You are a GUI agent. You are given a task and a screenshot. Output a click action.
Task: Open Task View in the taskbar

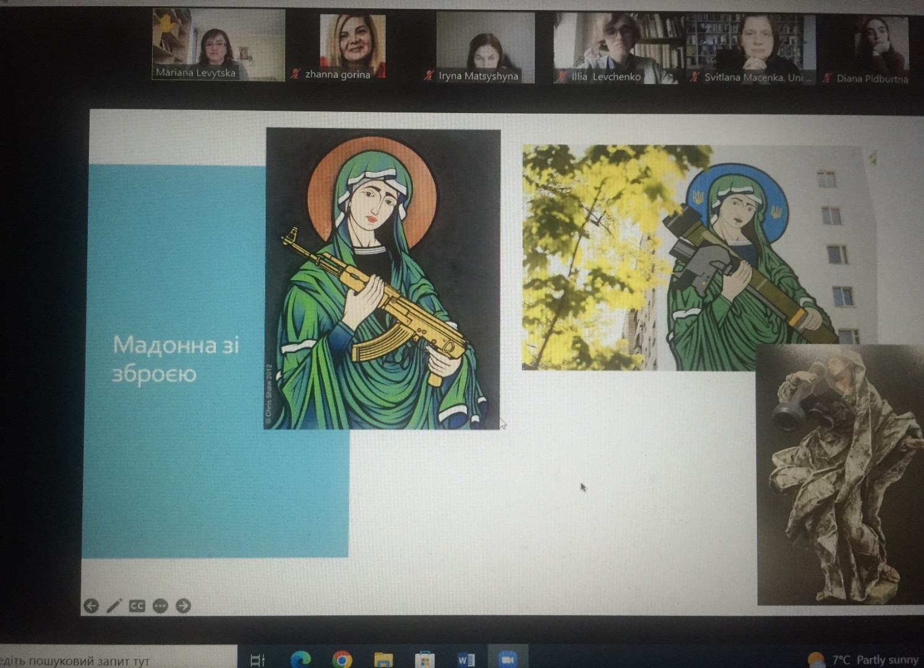click(x=257, y=660)
